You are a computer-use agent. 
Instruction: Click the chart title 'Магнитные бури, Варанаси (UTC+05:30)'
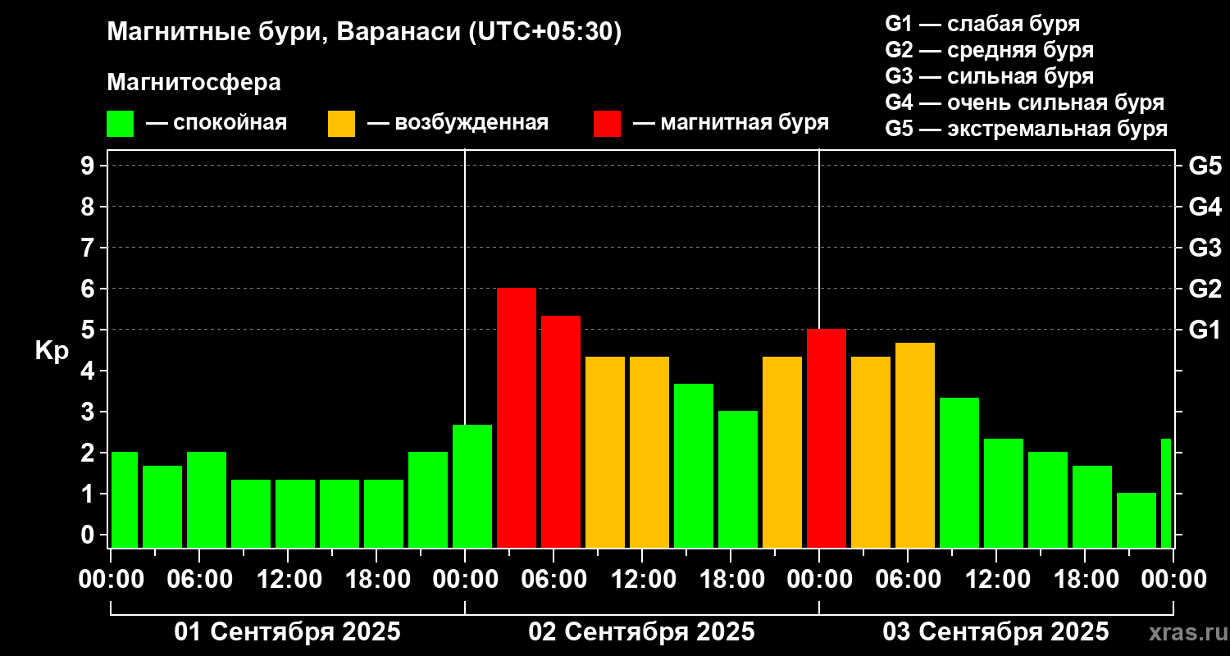point(364,33)
